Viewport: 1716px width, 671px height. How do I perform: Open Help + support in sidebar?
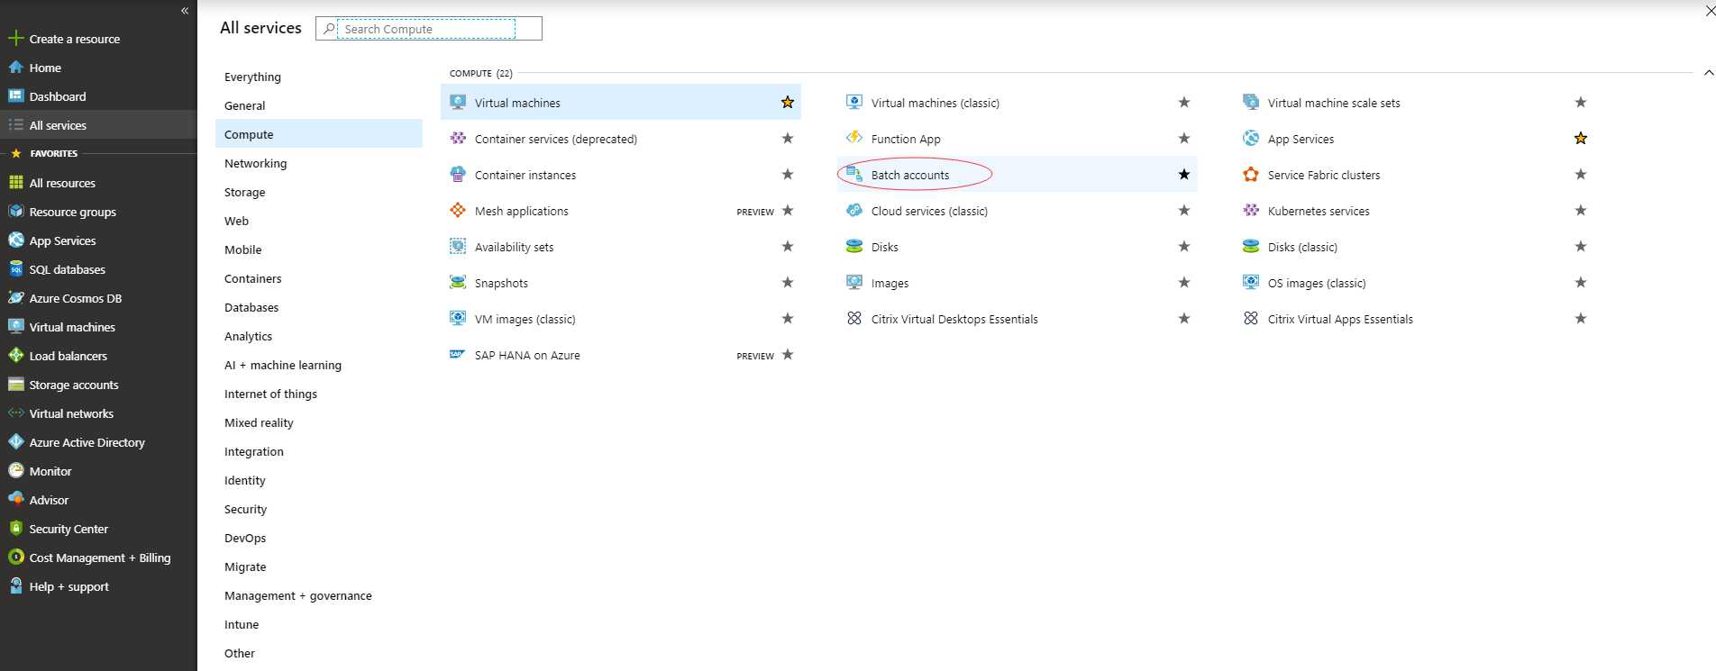pyautogui.click(x=98, y=586)
